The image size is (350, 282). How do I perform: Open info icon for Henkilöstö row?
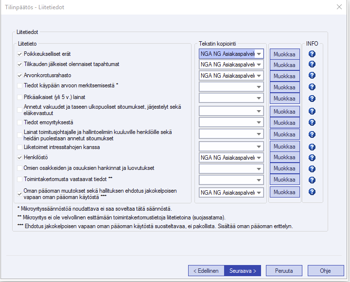pos(312,158)
